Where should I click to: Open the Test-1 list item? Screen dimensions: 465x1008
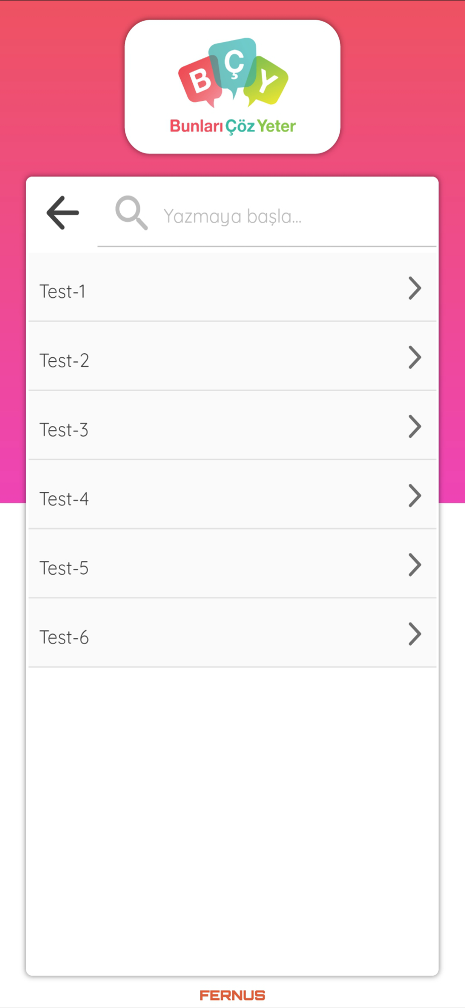232,287
